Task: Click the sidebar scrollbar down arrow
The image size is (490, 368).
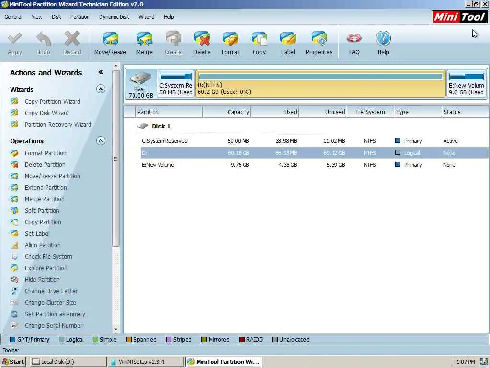Action: [x=116, y=329]
